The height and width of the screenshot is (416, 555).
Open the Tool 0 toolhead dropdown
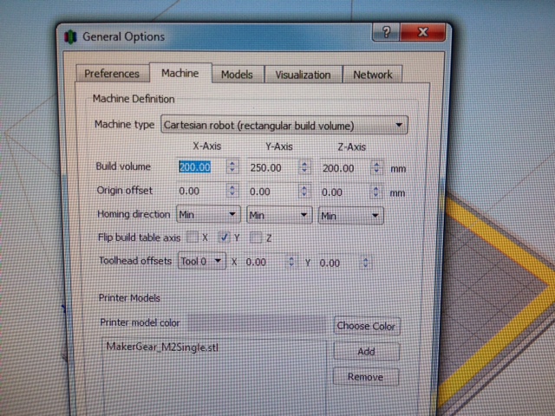click(202, 260)
